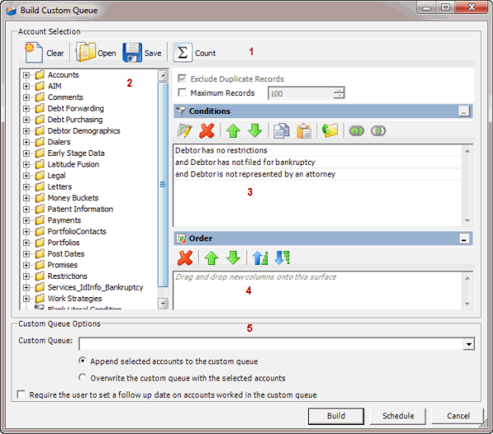The width and height of the screenshot is (493, 434).
Task: Increase Maximum Records with spinner up
Action: 339,90
